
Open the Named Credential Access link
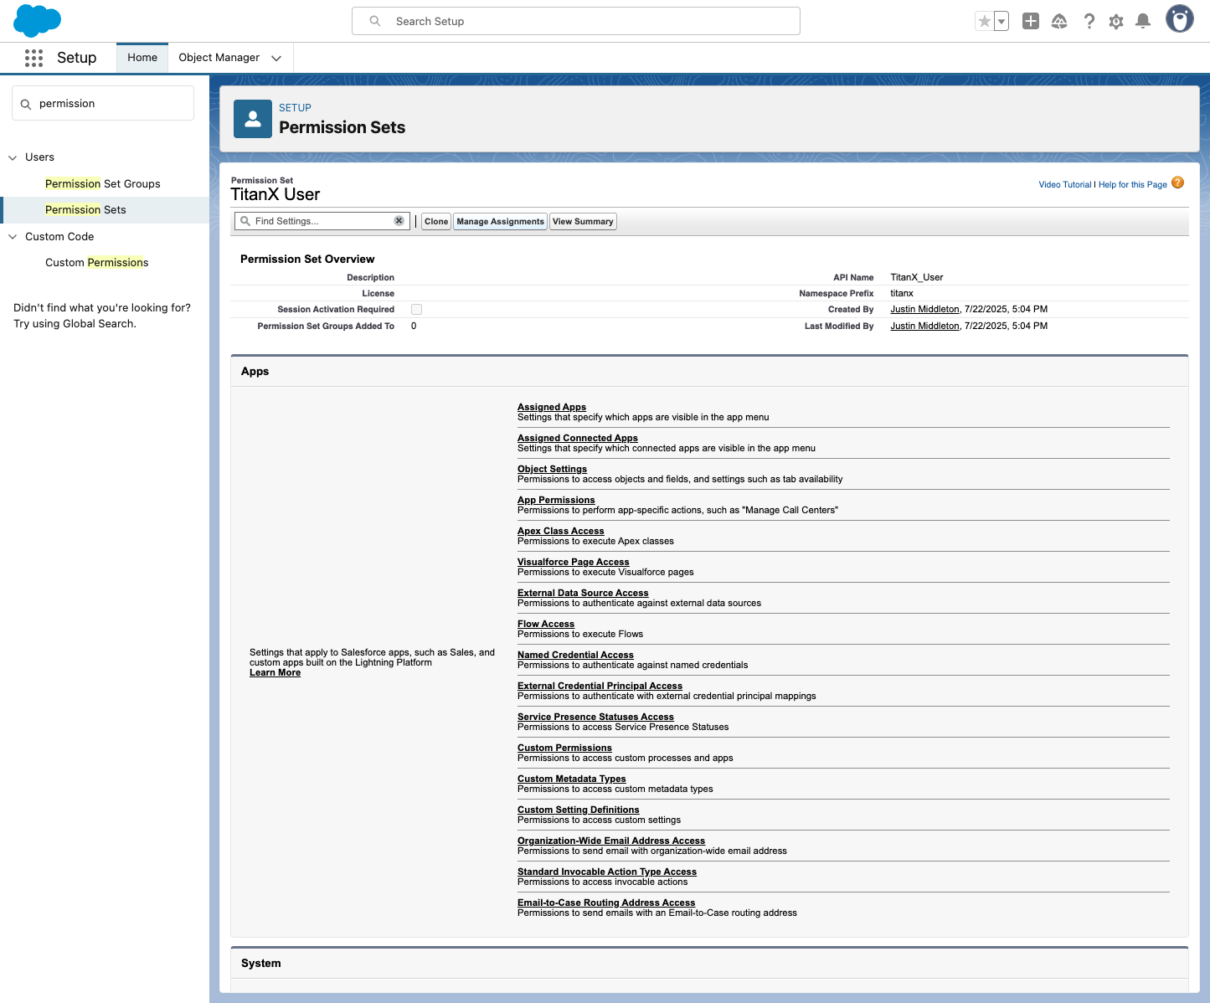point(575,656)
